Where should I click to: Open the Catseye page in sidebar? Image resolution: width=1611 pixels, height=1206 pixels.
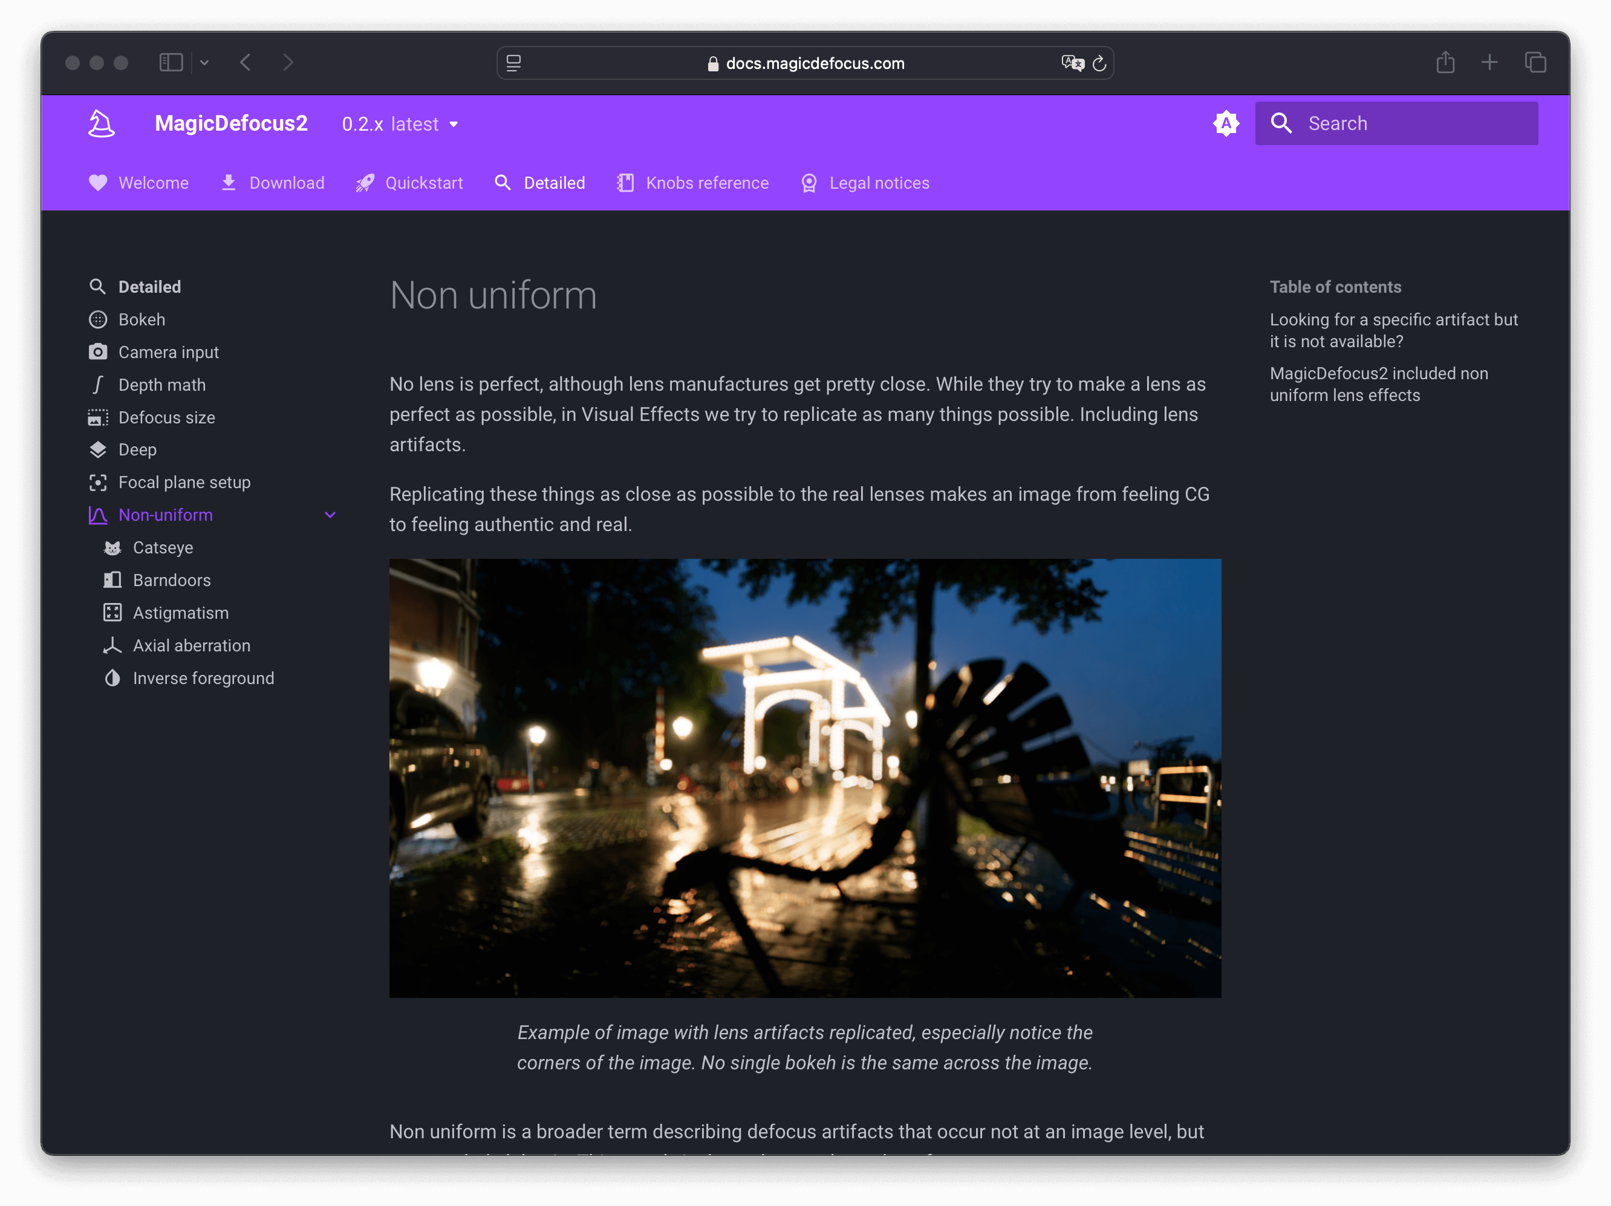163,547
